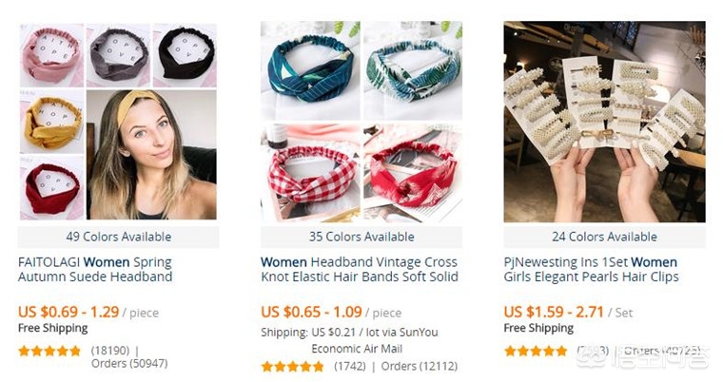The width and height of the screenshot is (723, 382).
Task: Select the pink suede headband thumbnail
Action: point(52,55)
